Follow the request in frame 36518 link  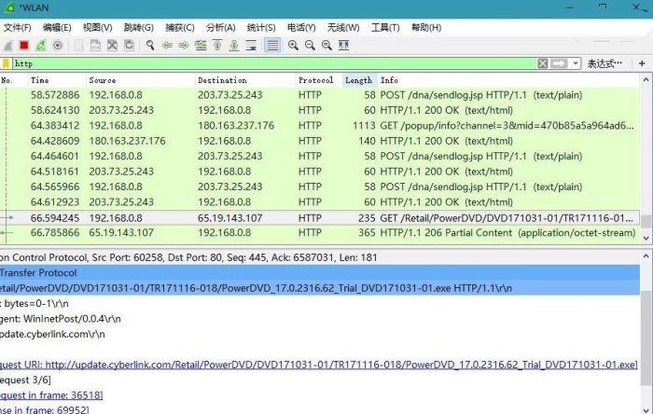coord(51,395)
